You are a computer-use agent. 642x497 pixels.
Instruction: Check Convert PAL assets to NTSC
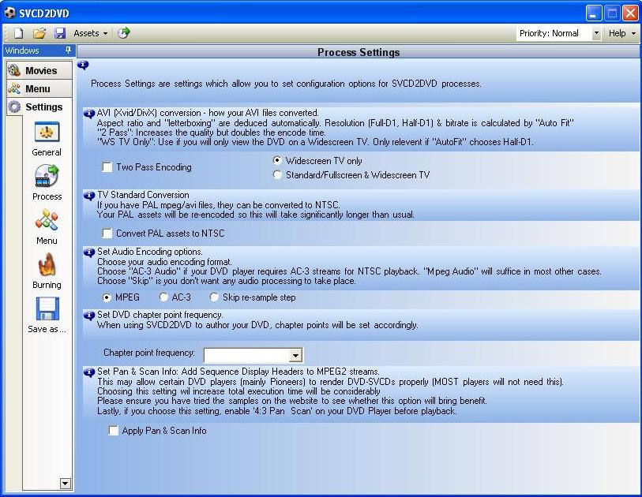pos(107,234)
